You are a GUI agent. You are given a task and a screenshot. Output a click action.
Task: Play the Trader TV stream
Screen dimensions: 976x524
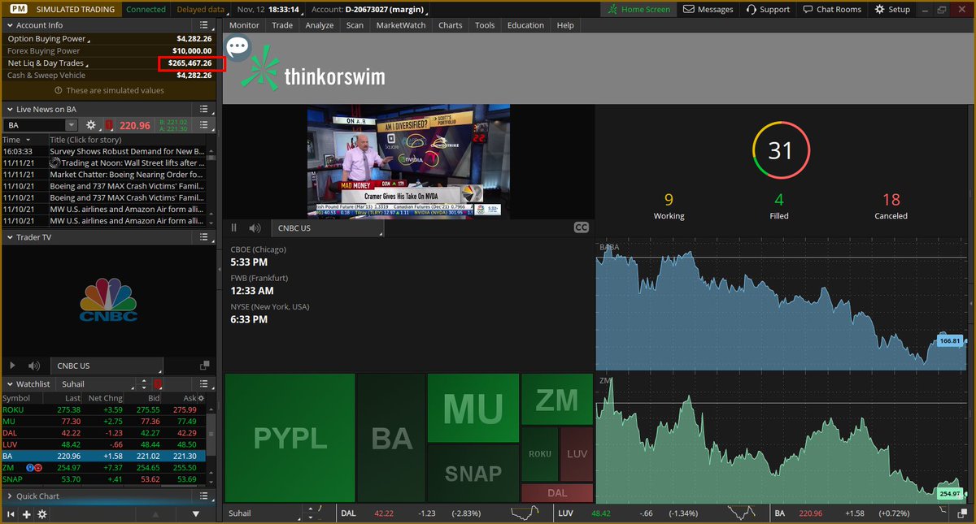coord(12,366)
